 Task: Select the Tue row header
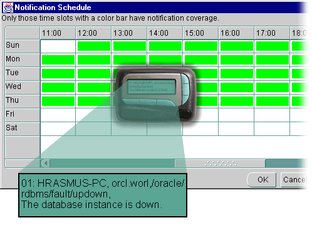[x=23, y=74]
